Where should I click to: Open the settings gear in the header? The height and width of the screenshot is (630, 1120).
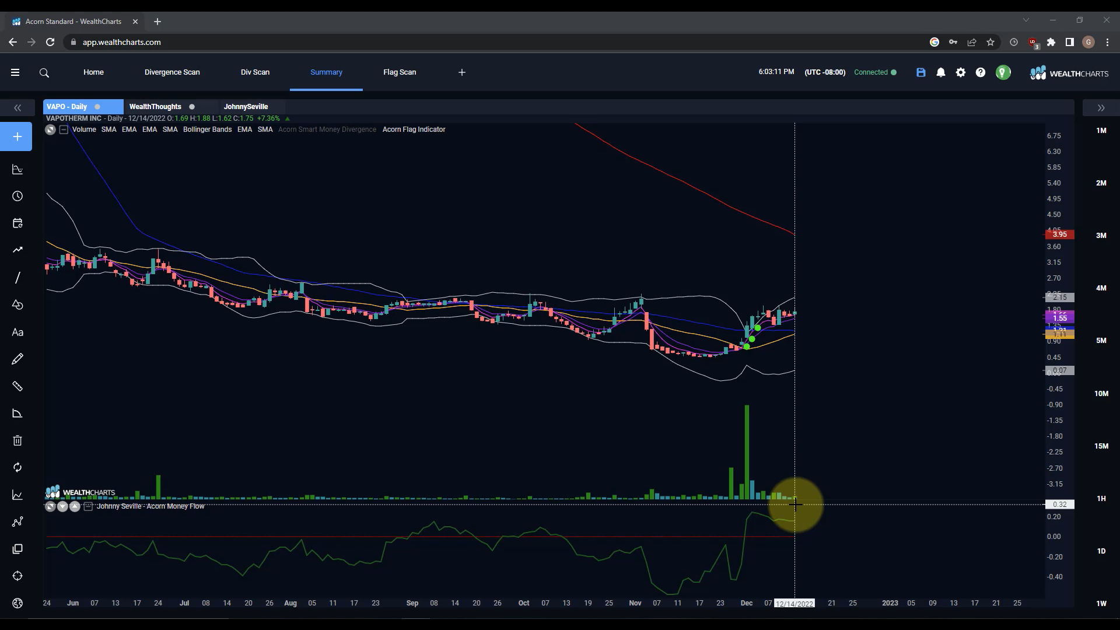pyautogui.click(x=961, y=72)
